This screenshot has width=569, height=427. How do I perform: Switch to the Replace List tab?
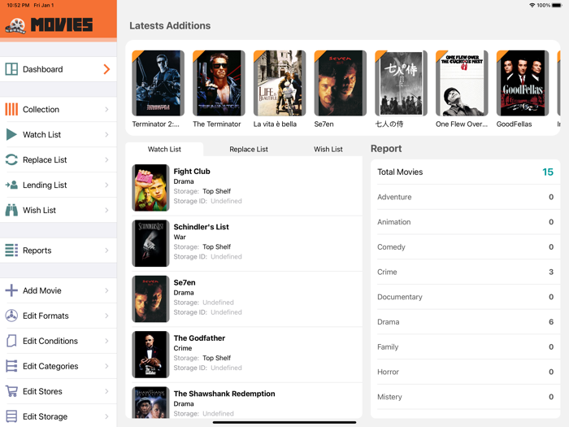tap(249, 149)
